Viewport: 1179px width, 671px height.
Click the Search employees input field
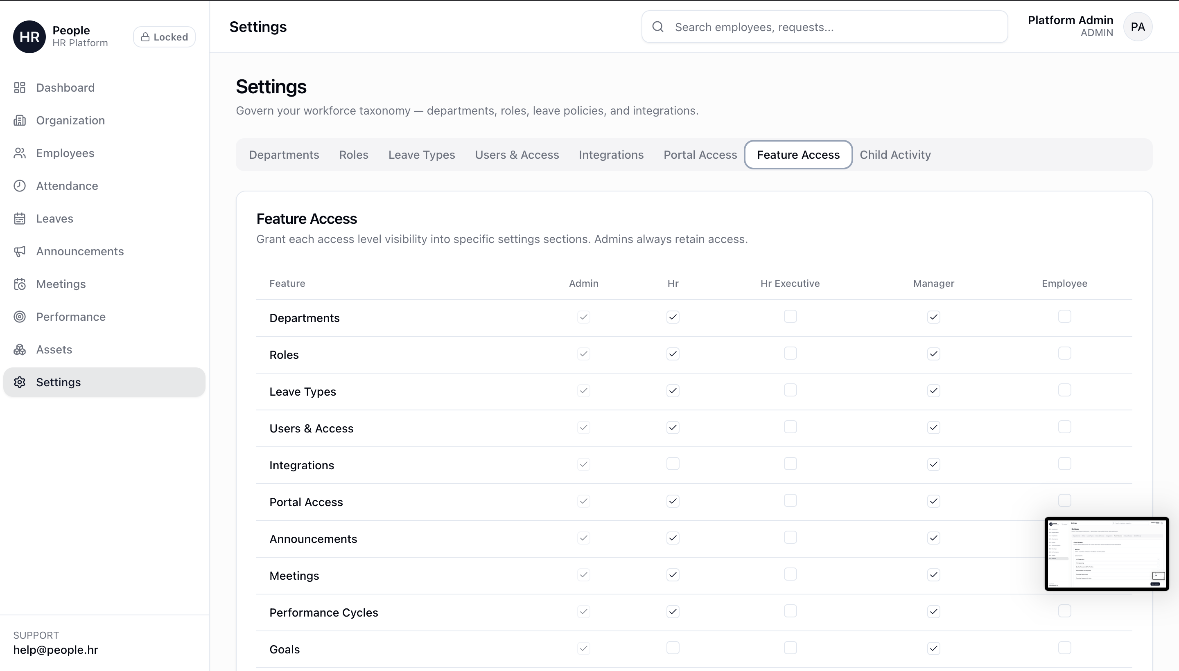[x=824, y=27]
